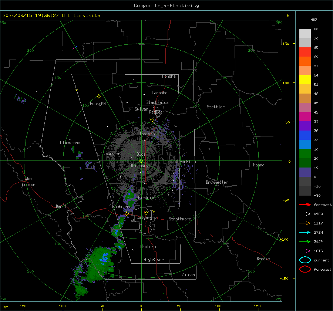Click the Brooks city label
This screenshot has height=311, width=333.
(x=263, y=259)
